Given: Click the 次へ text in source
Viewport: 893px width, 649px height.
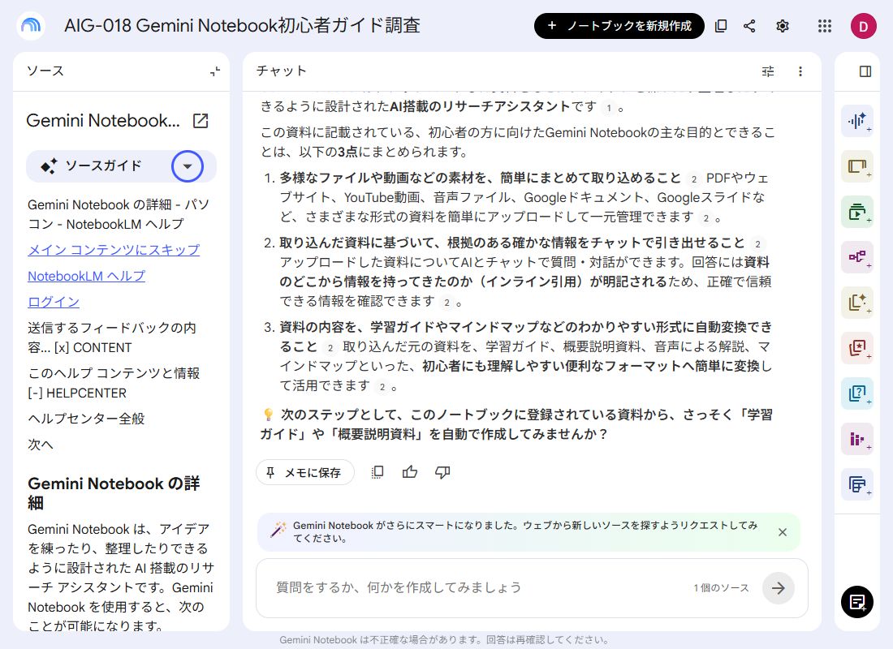Looking at the screenshot, I should pos(41,445).
